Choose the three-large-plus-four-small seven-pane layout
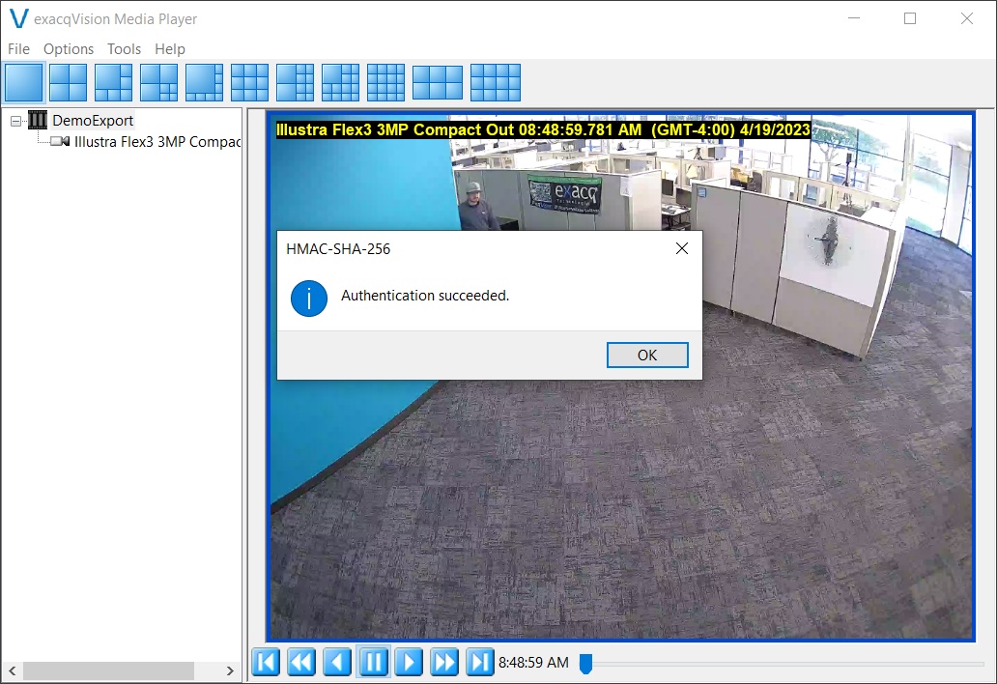 159,83
